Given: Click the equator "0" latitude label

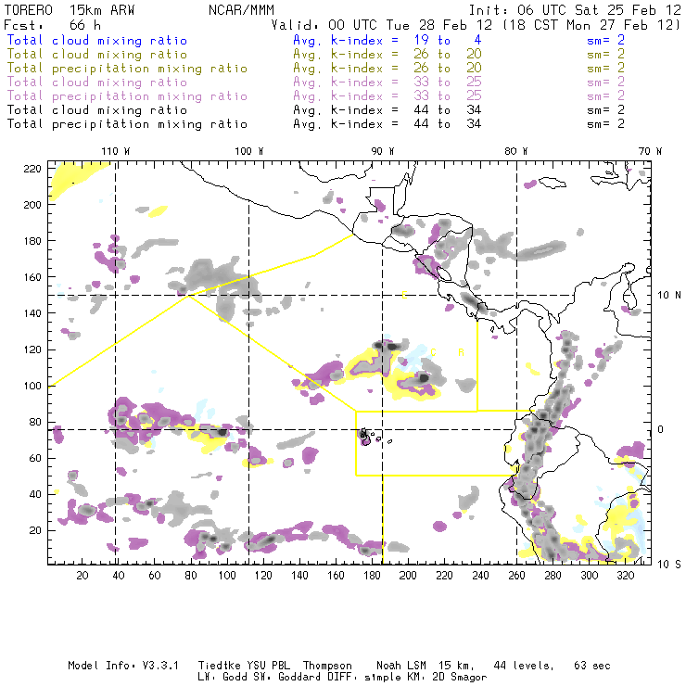Looking at the screenshot, I should tap(661, 429).
